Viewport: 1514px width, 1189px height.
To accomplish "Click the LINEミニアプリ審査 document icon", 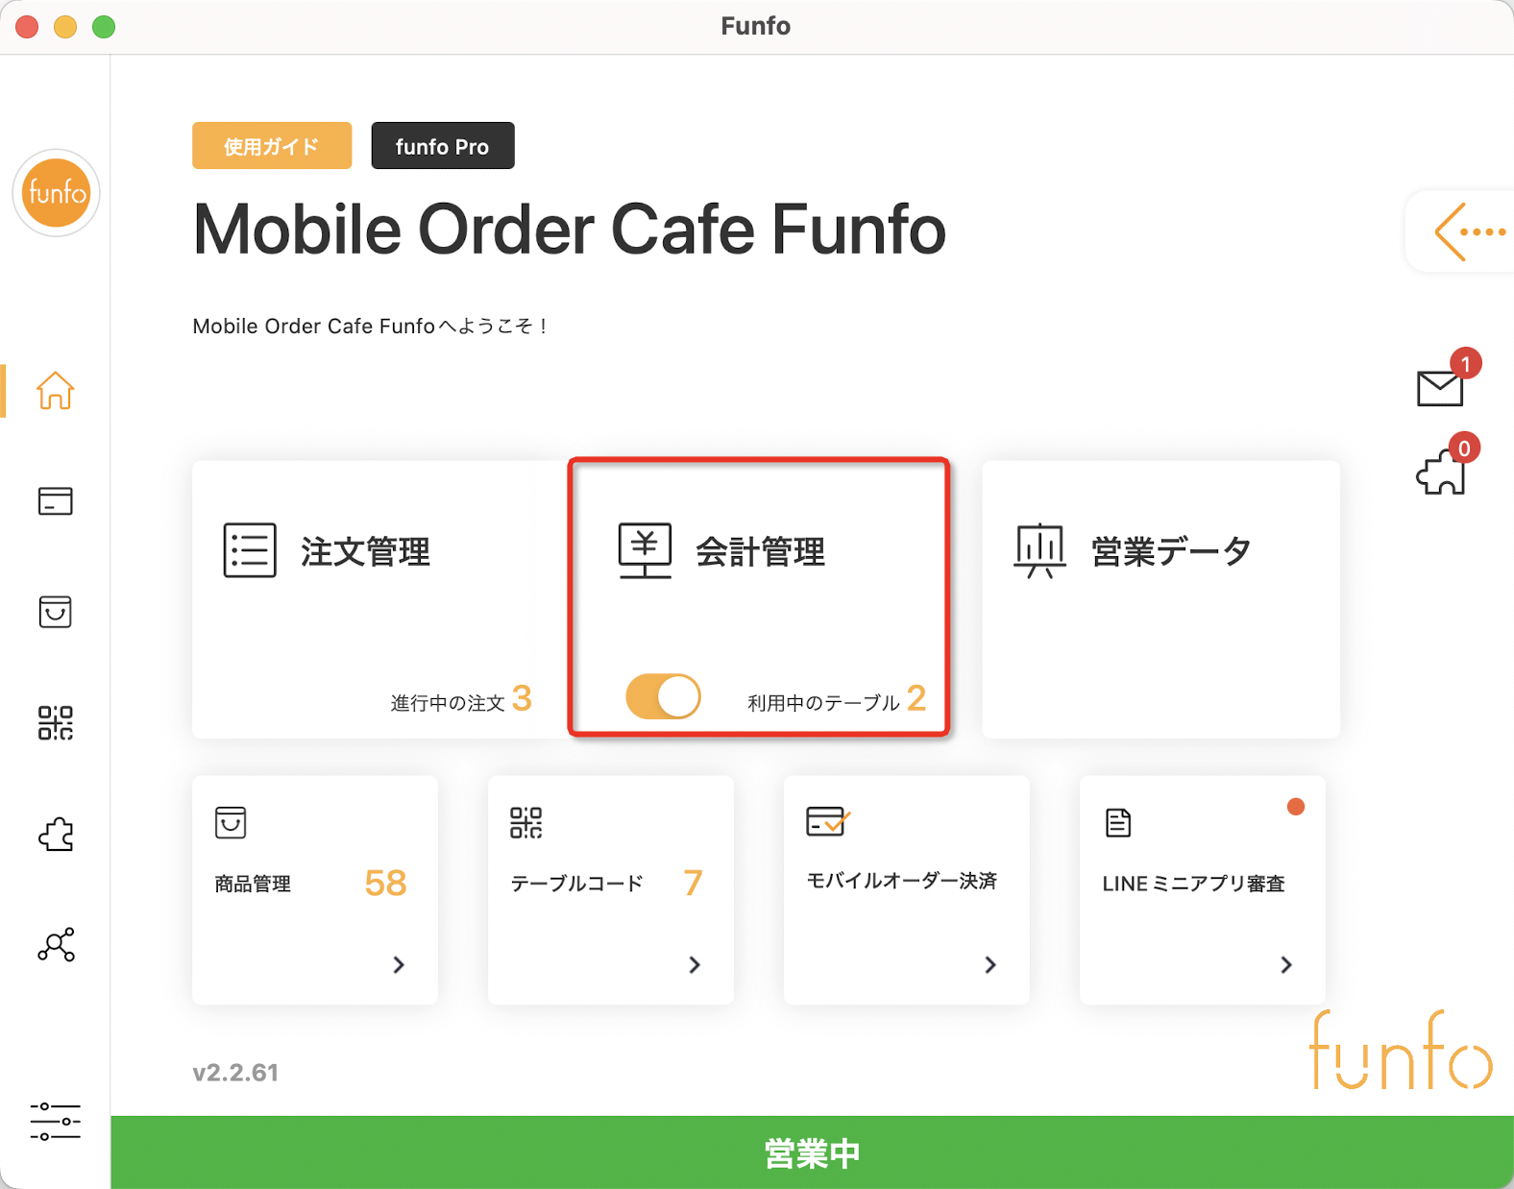I will tap(1118, 823).
